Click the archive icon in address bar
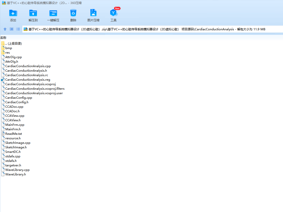This screenshot has width=283, height=212. click(x=26, y=29)
